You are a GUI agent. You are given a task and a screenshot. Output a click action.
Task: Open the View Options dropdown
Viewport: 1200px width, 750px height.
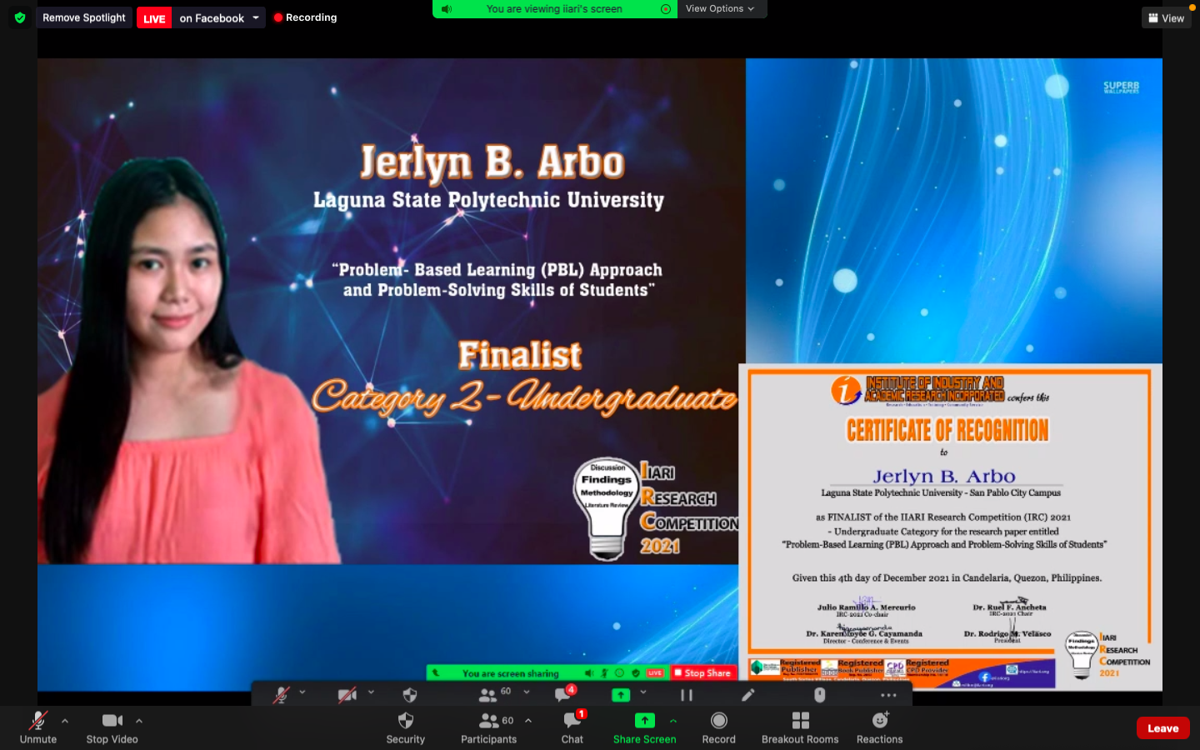[720, 9]
